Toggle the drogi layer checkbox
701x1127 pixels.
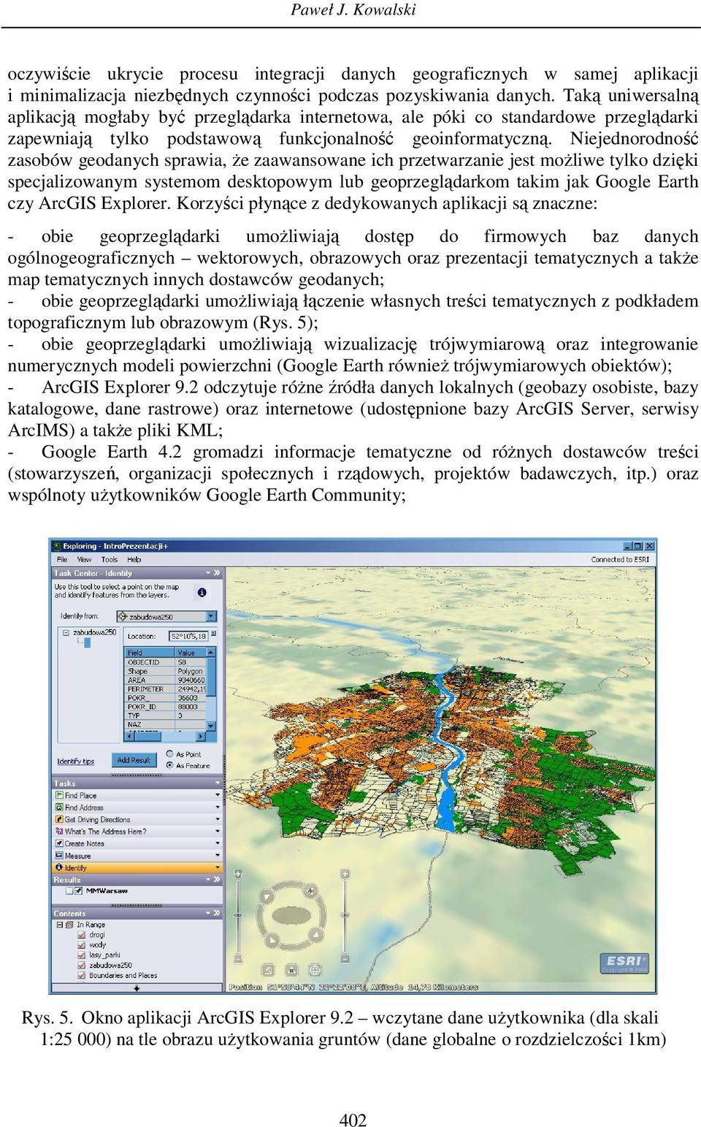tap(82, 935)
